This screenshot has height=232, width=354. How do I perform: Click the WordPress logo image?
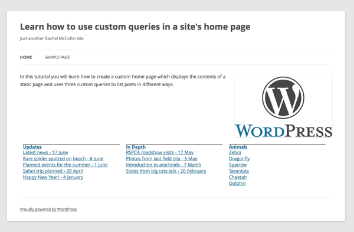(x=283, y=107)
